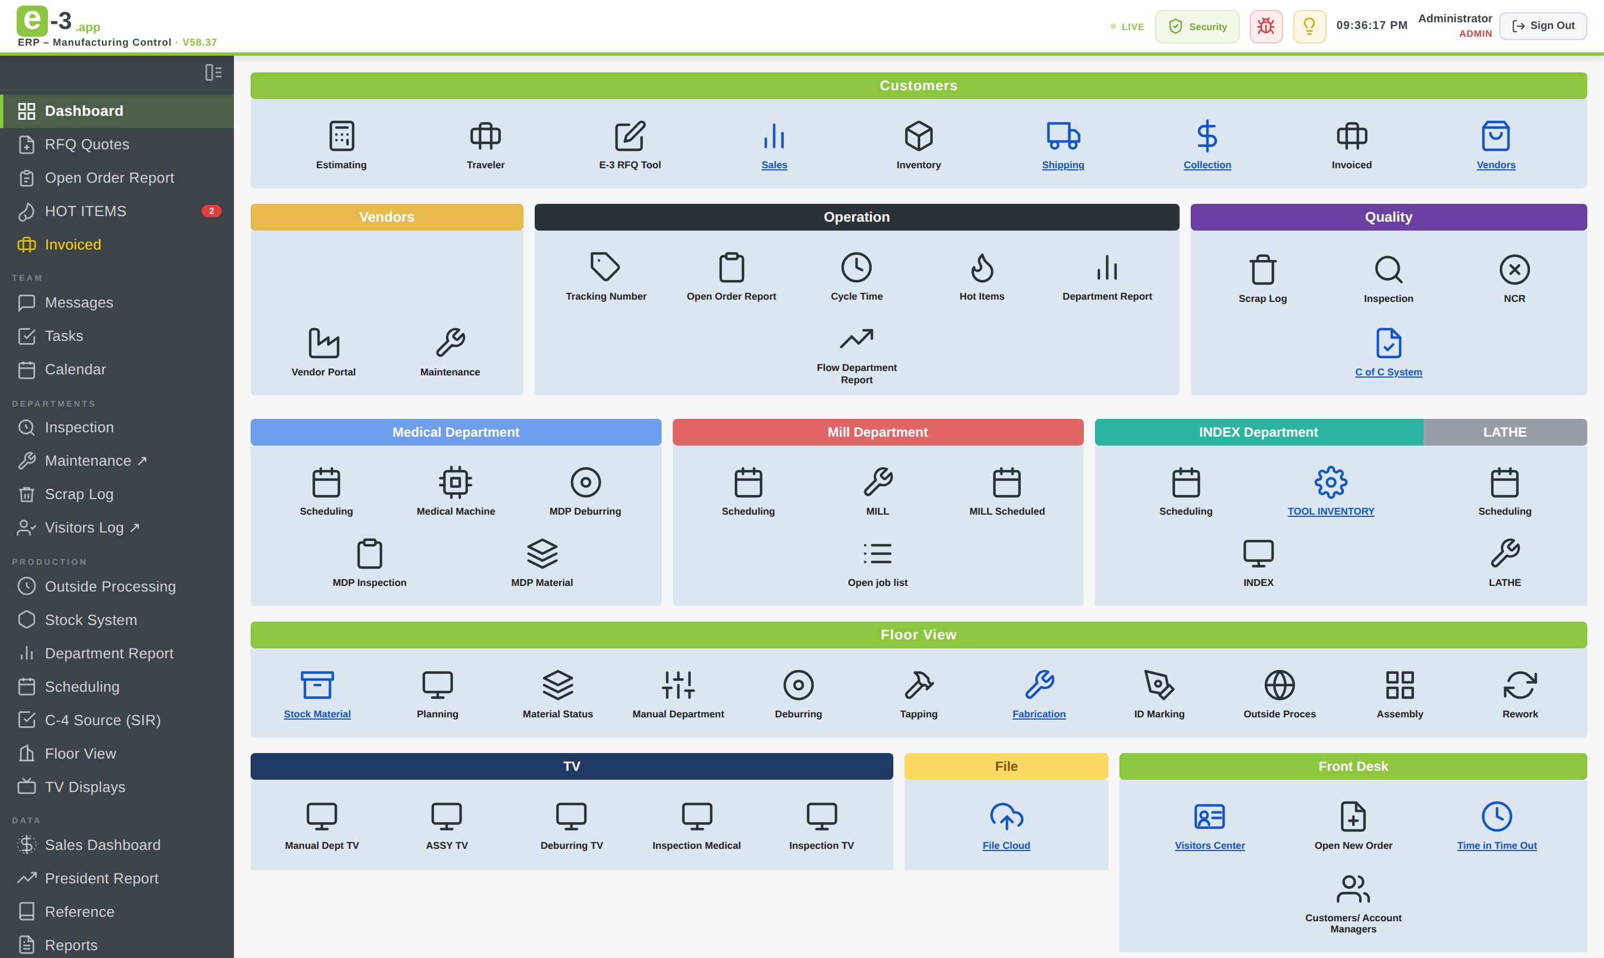Open the Estimating calculator icon
The image size is (1604, 958).
(x=341, y=136)
